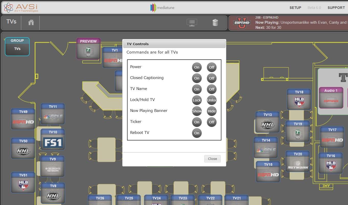Turn Closed Captioning Off

point(212,78)
